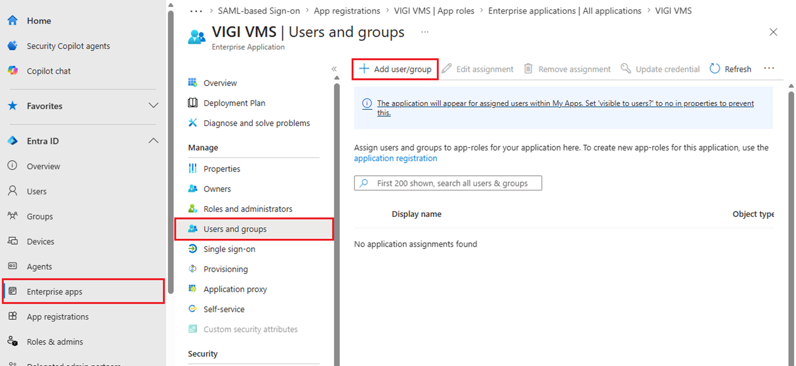Click the Entra ID diamond icon
The image size is (796, 366).
12,141
